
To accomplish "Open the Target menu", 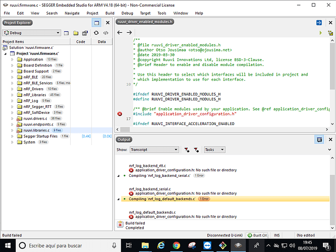I will pos(145,13).
